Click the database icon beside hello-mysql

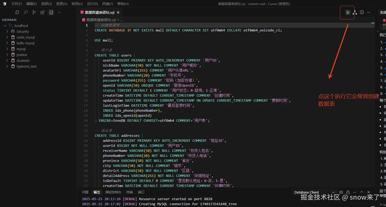[x=13, y=43]
